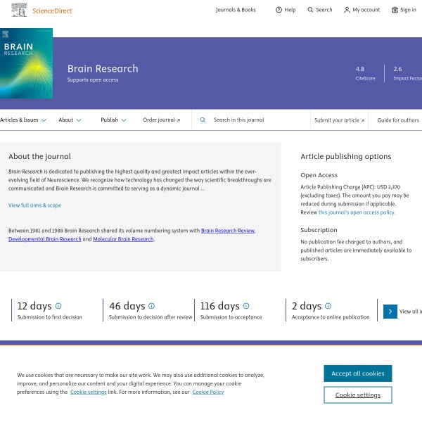Image resolution: width=422 pixels, height=422 pixels.
Task: Expand the Articles & Issues dropdown
Action: 23,120
